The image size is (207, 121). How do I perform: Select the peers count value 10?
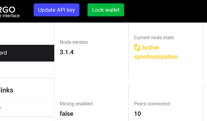pos(137,113)
